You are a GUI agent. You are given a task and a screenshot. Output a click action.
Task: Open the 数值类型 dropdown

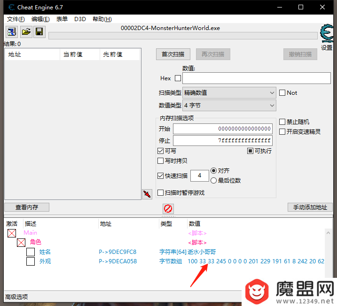pos(229,105)
